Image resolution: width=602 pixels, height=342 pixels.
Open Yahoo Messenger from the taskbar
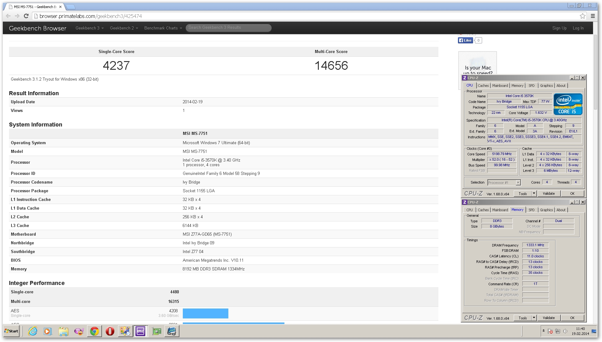(79, 331)
